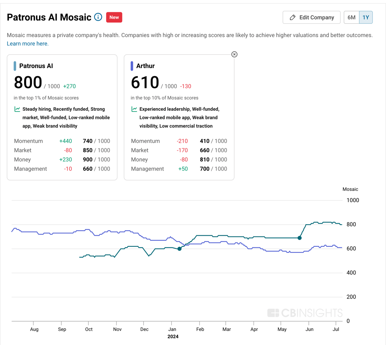This screenshot has width=386, height=345.
Task: Click the Mosaic info icon
Action: point(98,17)
